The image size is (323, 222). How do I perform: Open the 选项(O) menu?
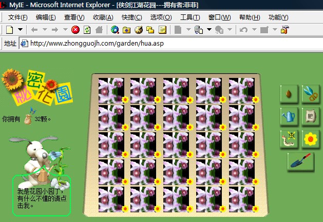coord(161,17)
